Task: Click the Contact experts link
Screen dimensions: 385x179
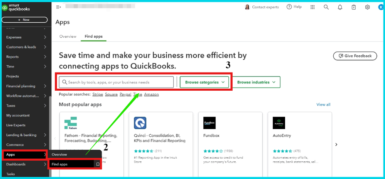Action: point(265,7)
